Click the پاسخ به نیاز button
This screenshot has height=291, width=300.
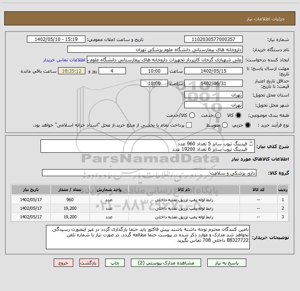pos(227,263)
